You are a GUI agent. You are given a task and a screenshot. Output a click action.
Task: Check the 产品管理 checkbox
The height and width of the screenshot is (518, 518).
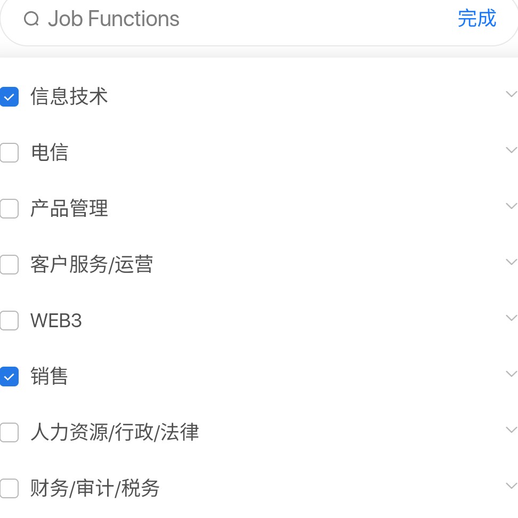(x=9, y=208)
